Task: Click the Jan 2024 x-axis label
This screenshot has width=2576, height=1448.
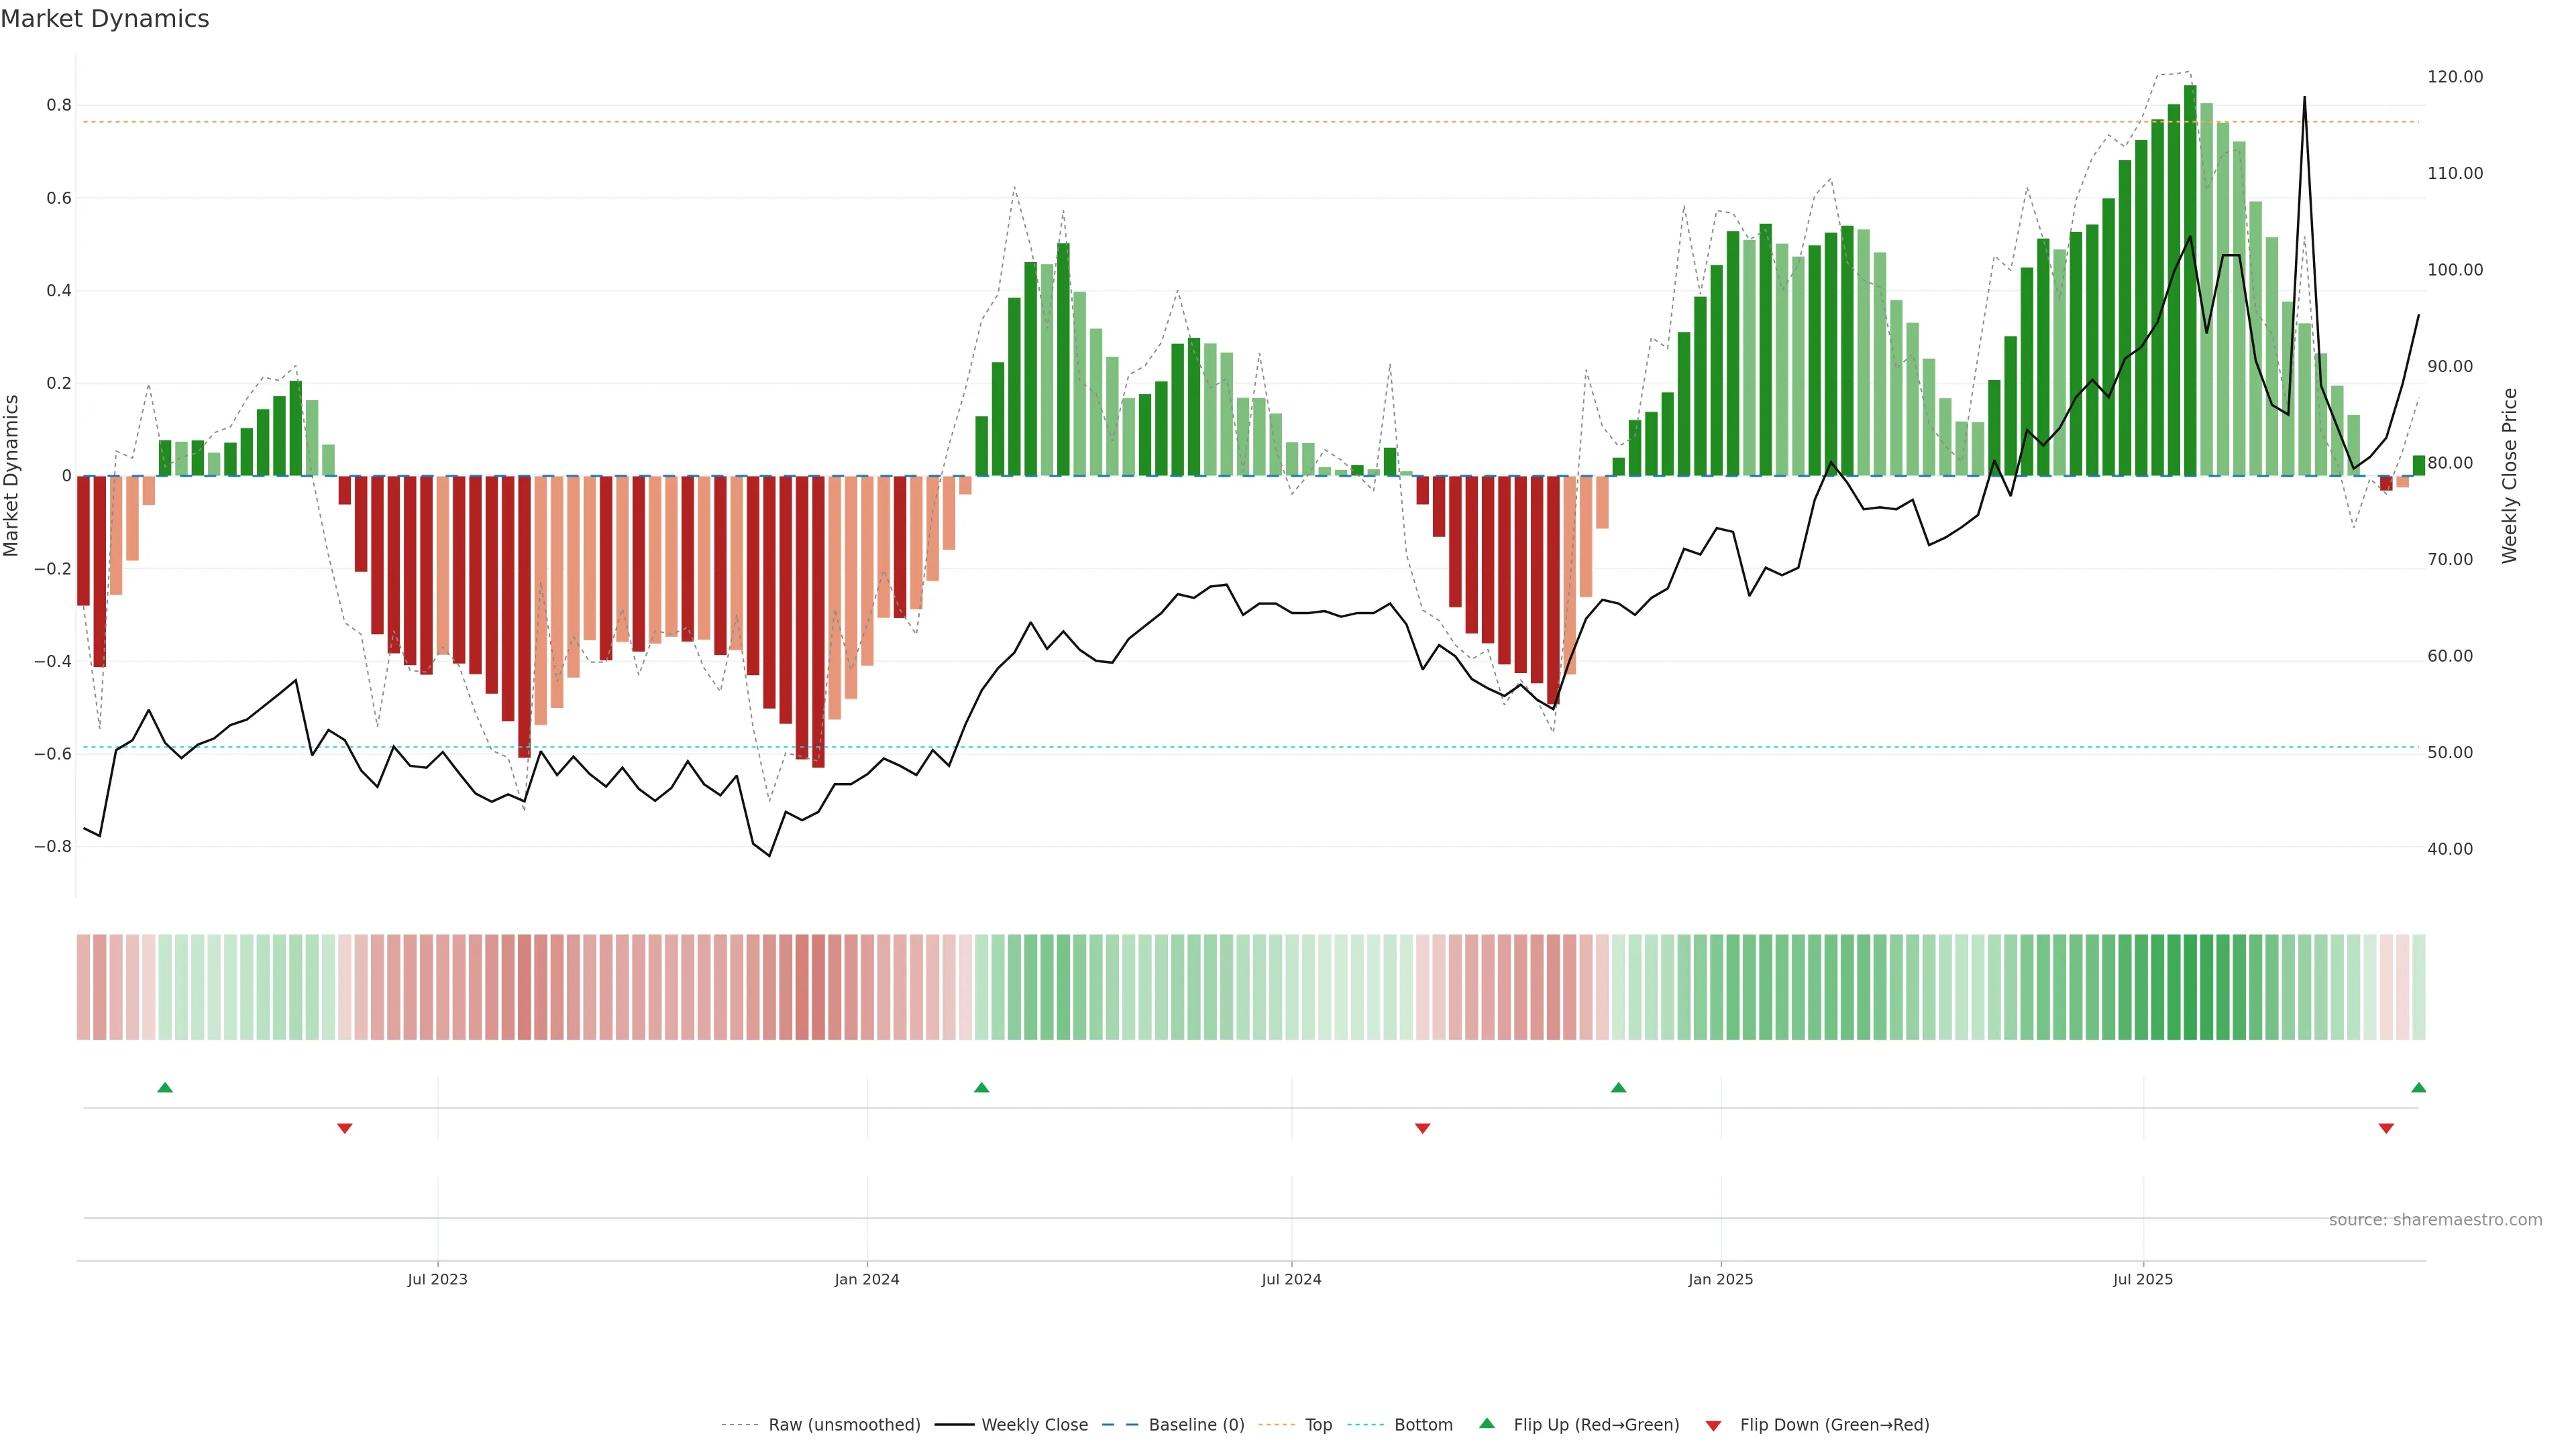Action: 867,1279
